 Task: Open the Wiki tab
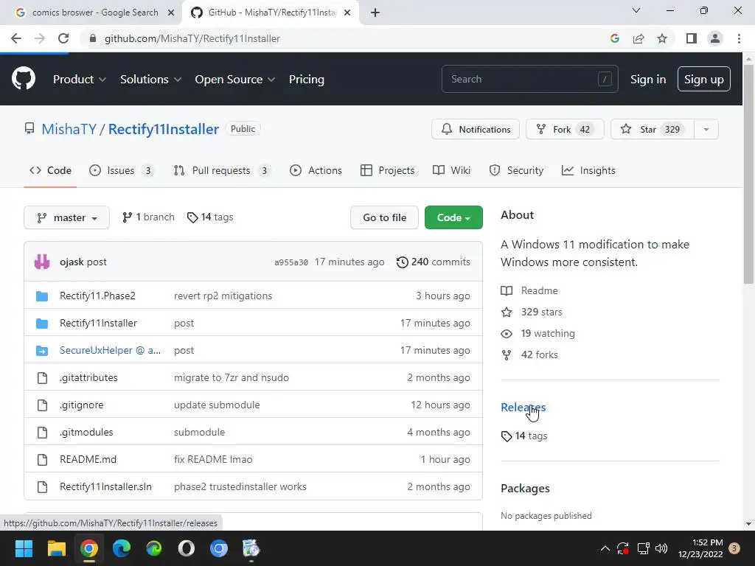coord(452,170)
